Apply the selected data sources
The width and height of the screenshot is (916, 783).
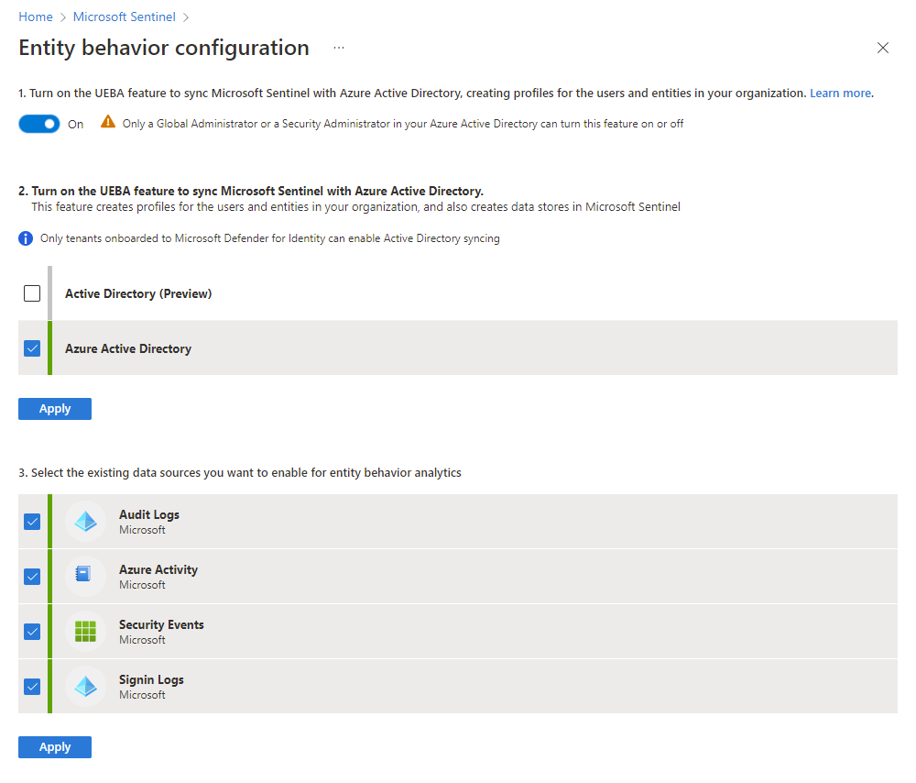55,747
